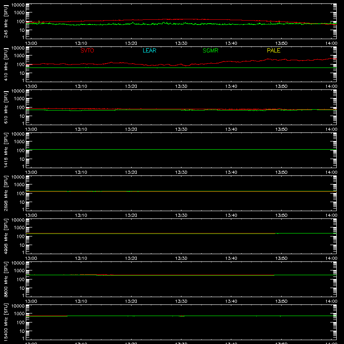The width and height of the screenshot is (344, 344).
Task: Click 13:30 tick under the 4995 MHz panel
Action: coord(181,258)
